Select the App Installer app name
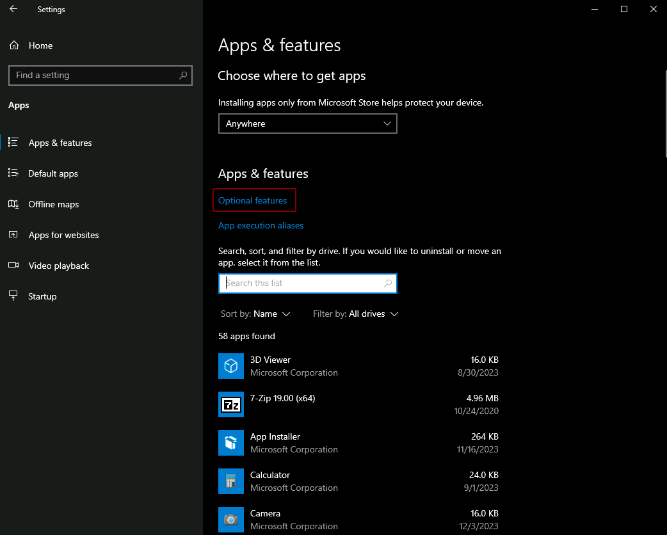This screenshot has width=667, height=535. point(275,436)
